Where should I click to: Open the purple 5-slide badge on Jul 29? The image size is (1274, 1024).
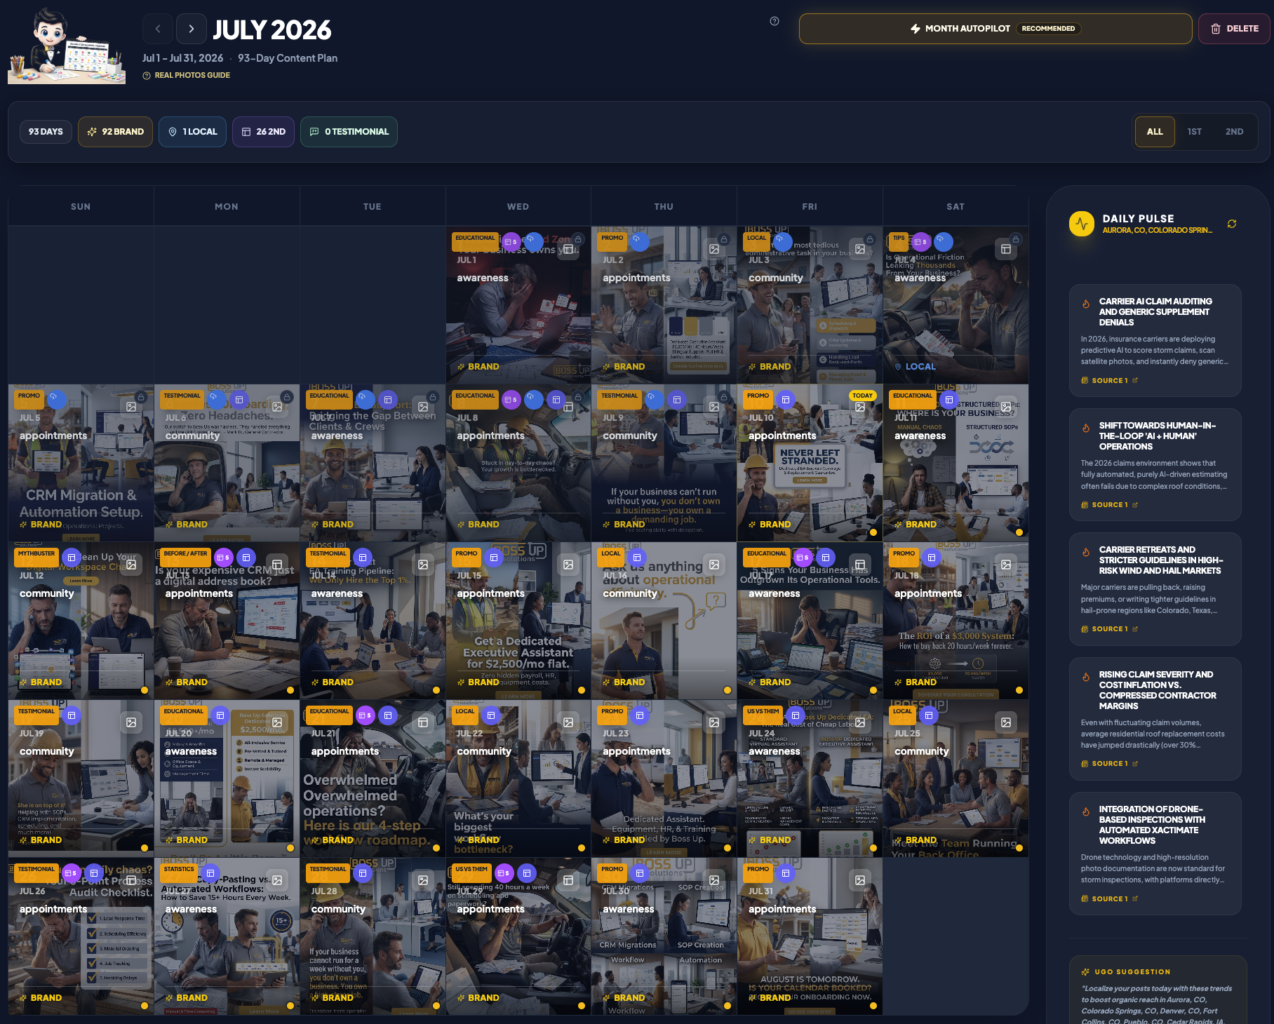[504, 873]
